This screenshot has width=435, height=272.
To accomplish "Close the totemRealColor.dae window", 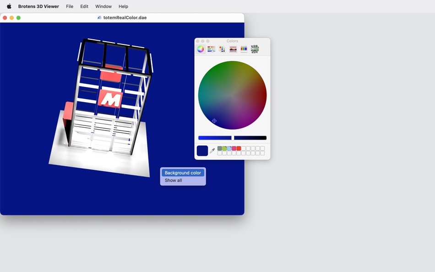I will click(x=5, y=18).
